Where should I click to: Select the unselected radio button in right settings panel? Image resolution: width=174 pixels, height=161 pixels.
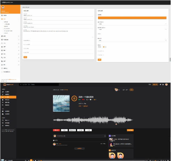pyautogui.click(x=98, y=47)
